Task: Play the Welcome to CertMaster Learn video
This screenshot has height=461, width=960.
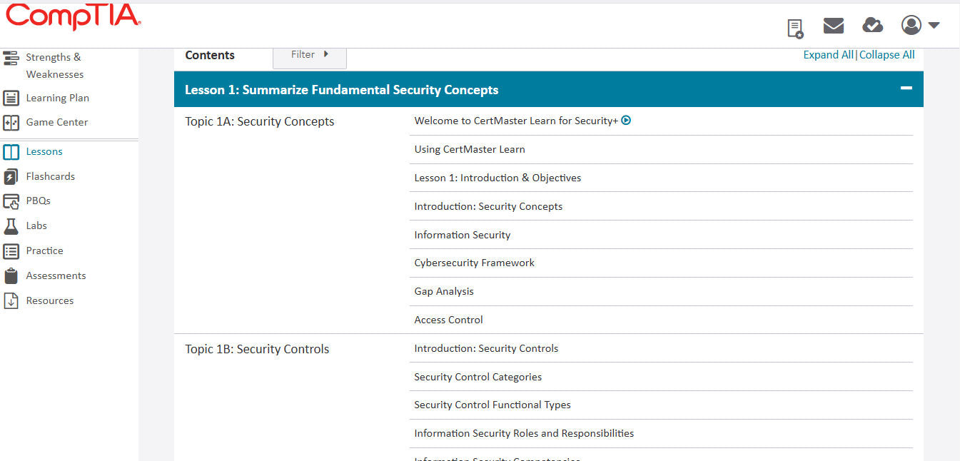Action: pos(626,120)
